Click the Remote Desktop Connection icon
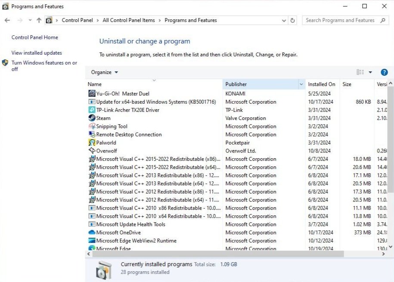The width and height of the screenshot is (394, 282). click(x=92, y=134)
